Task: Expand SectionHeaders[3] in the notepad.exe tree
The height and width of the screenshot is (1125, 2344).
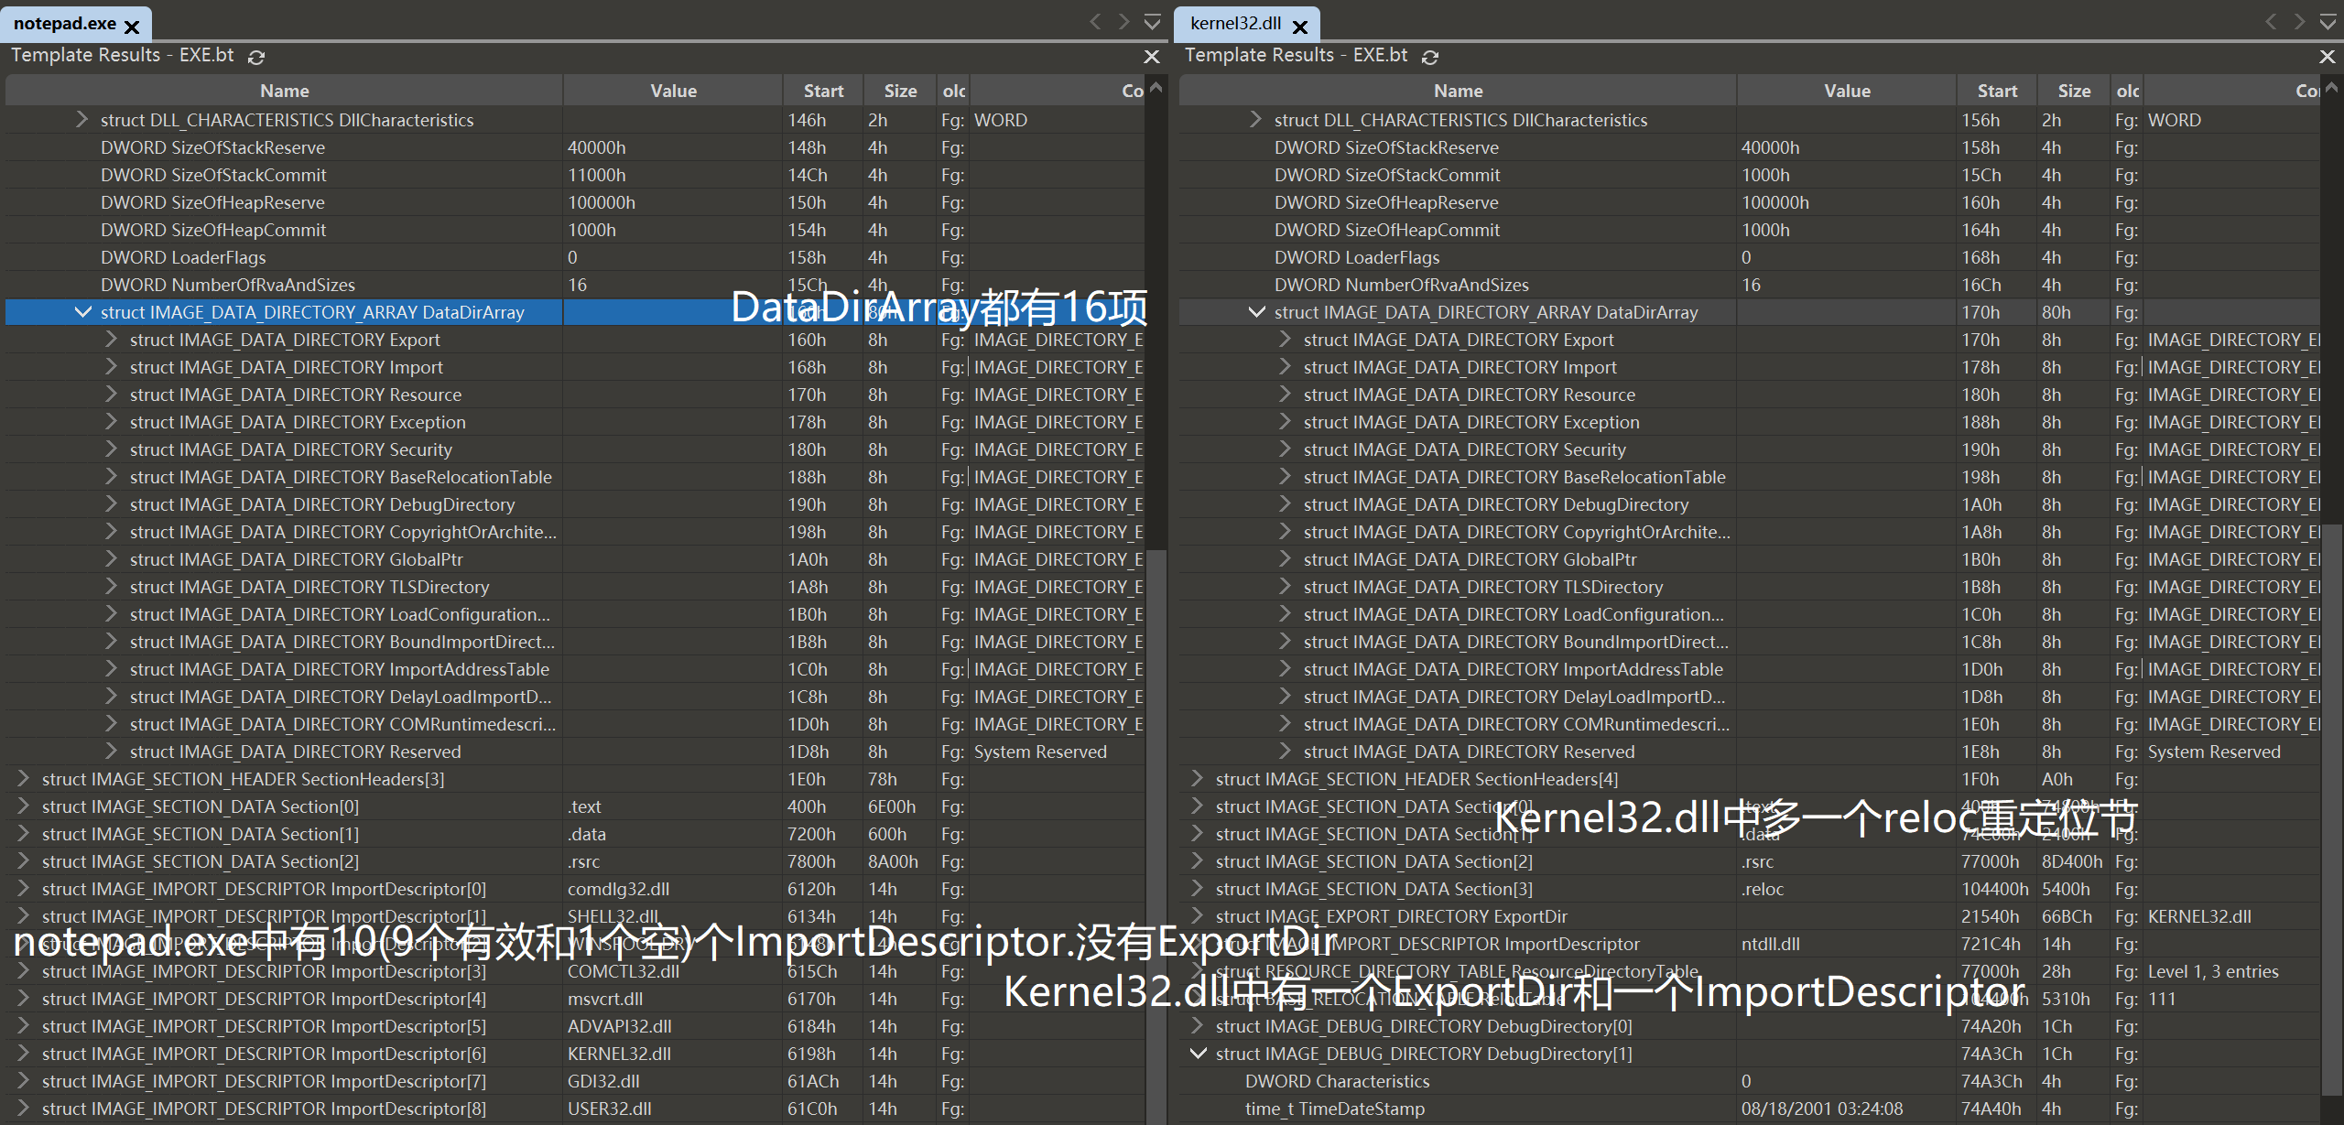Action: coord(23,779)
